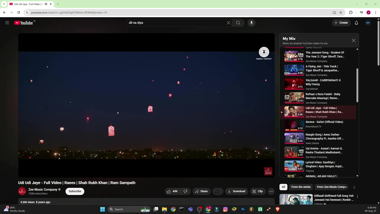This screenshot has width=380, height=214.
Task: Open Windows taskbar Search box
Action: coord(129,209)
